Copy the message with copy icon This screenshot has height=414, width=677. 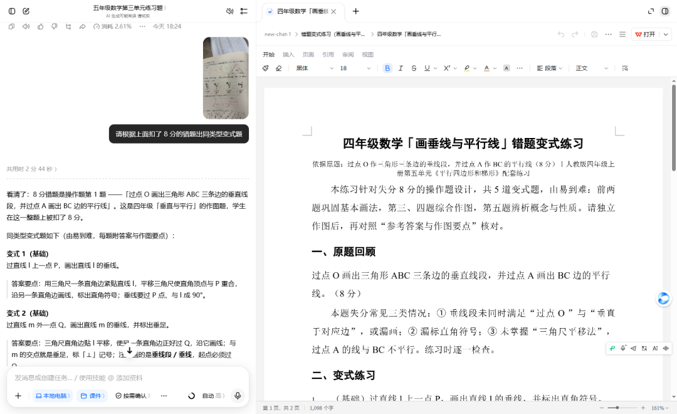[12, 26]
